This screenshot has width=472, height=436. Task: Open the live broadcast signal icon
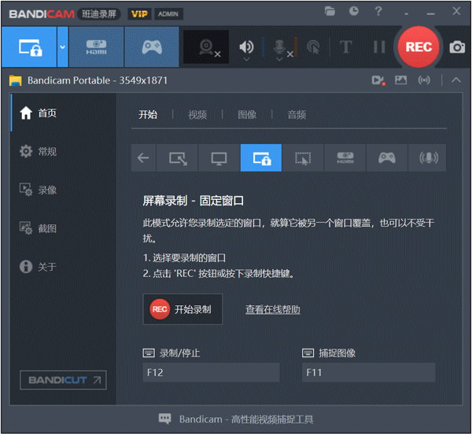tap(424, 80)
